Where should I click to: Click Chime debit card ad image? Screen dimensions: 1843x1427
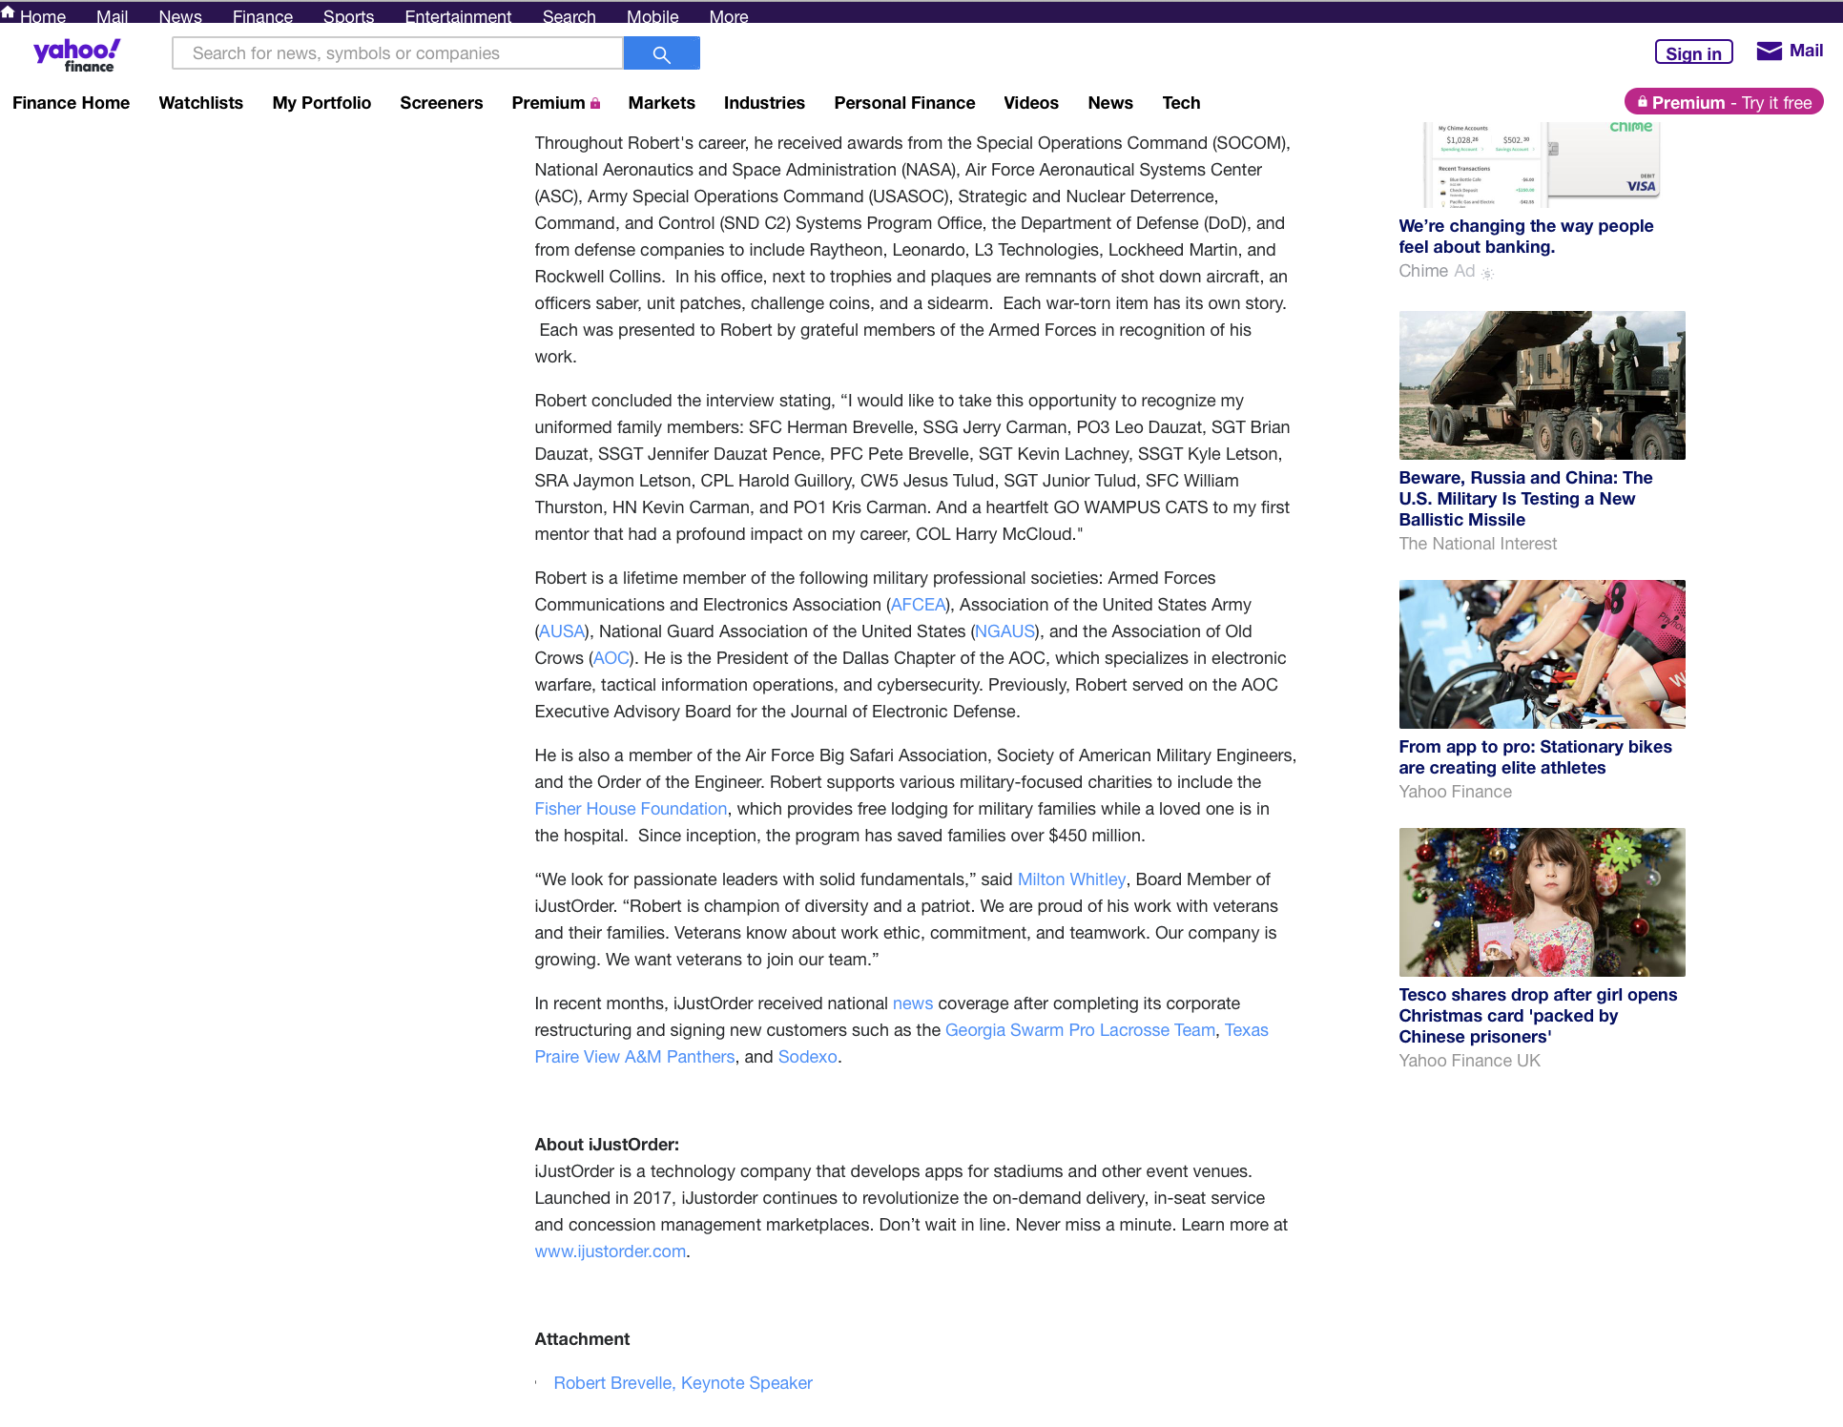[x=1542, y=165]
